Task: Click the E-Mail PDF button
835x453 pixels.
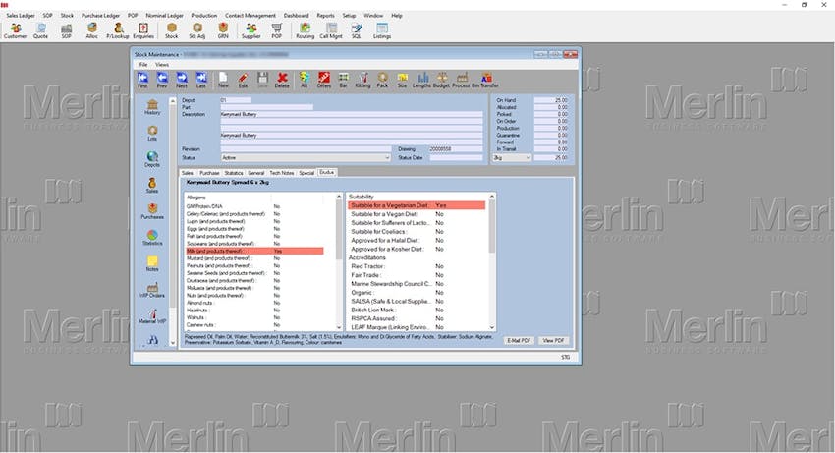Action: 519,341
